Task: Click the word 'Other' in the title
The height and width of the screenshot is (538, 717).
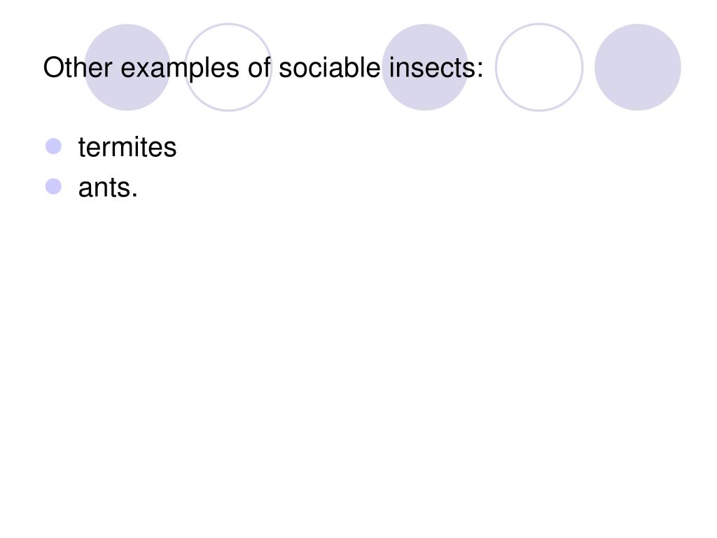Action: 78,68
